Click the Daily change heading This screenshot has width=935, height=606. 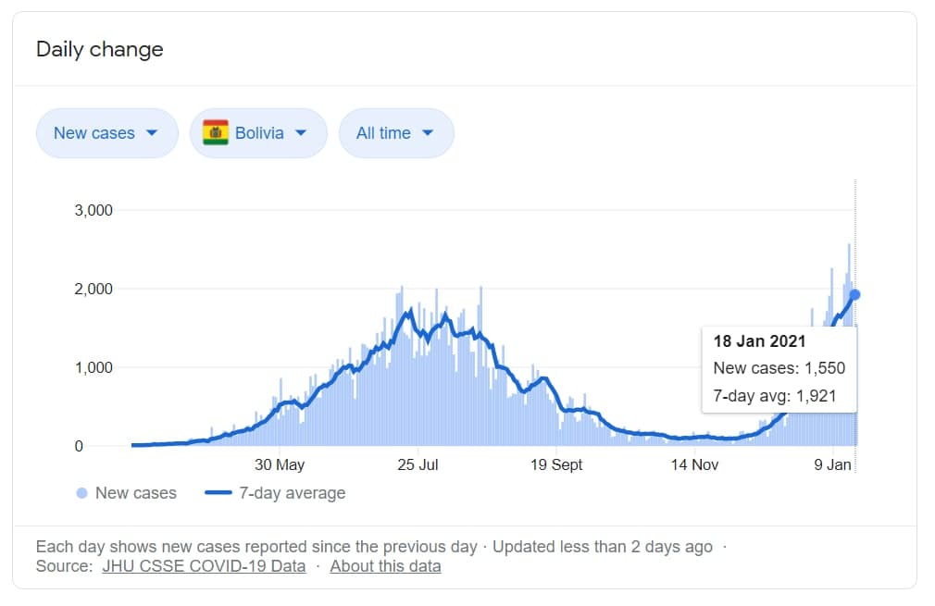pos(100,49)
